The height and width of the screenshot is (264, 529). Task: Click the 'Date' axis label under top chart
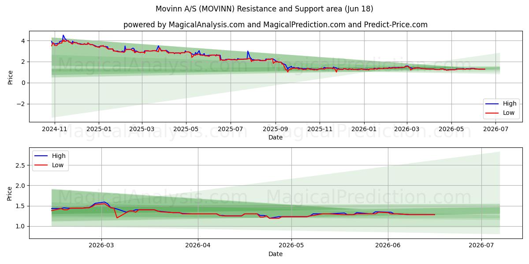[275, 138]
